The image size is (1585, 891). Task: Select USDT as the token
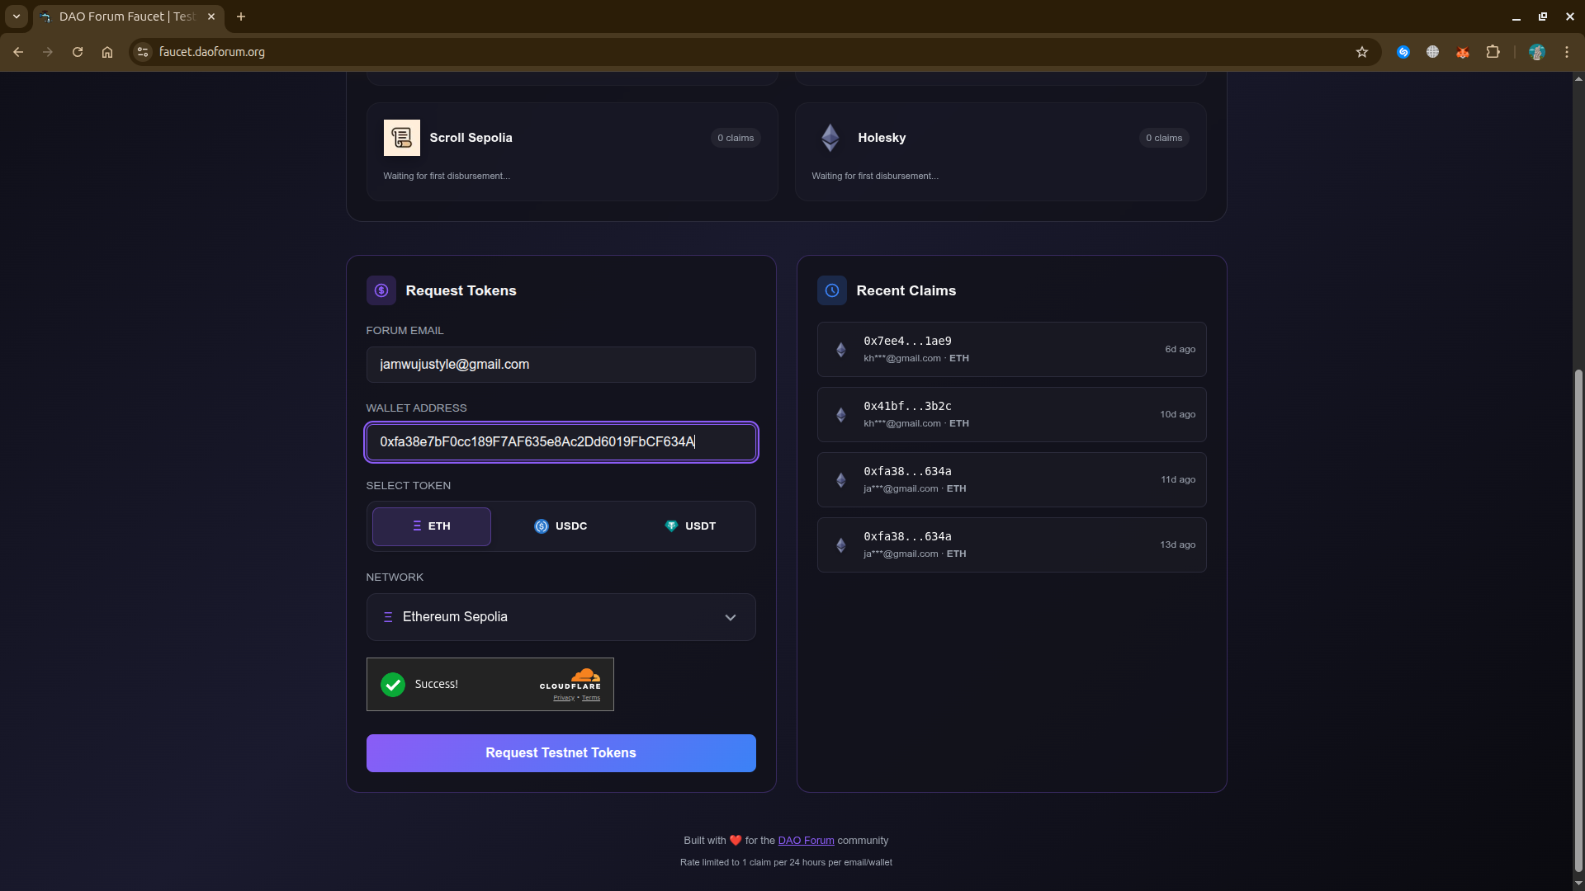click(x=690, y=526)
